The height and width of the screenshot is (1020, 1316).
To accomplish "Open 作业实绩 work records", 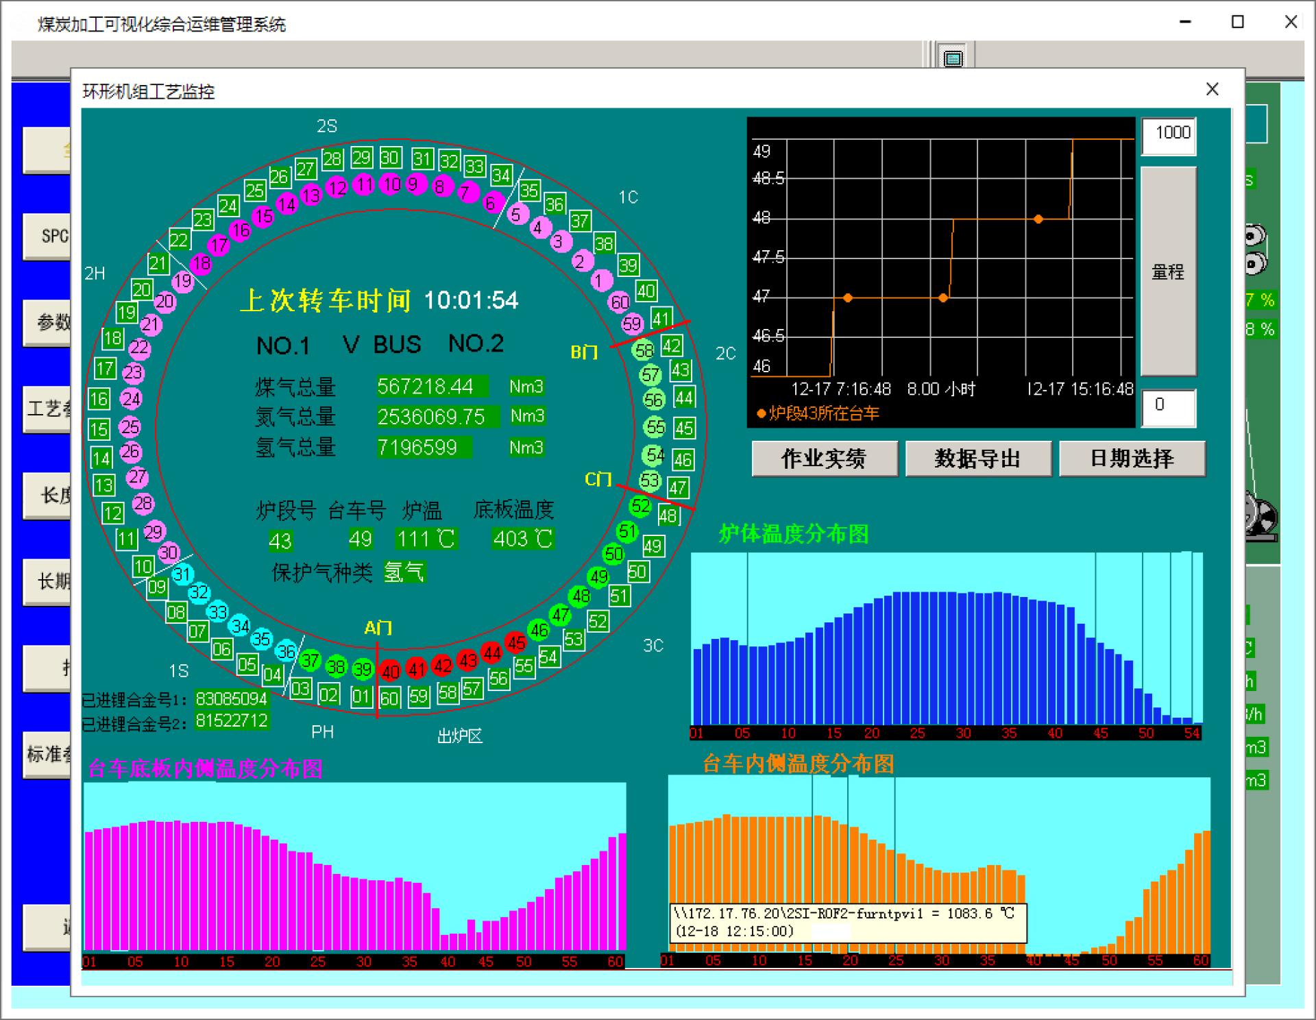I will [x=824, y=458].
